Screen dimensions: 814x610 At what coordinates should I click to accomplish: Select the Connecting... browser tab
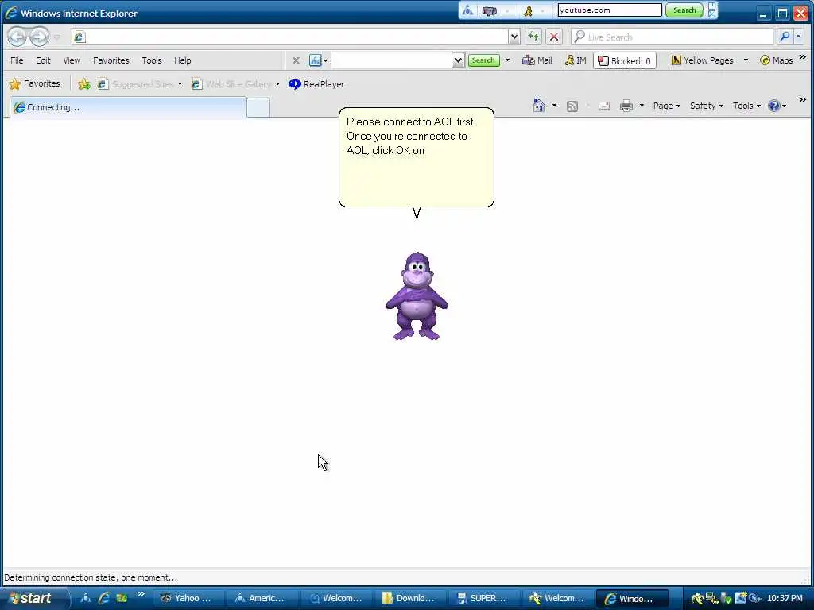click(128, 107)
